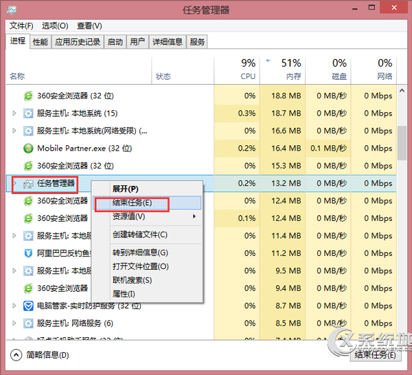Click gear icon of 服务主机: 本地系统 (15)
This screenshot has width=412, height=375.
(x=28, y=114)
